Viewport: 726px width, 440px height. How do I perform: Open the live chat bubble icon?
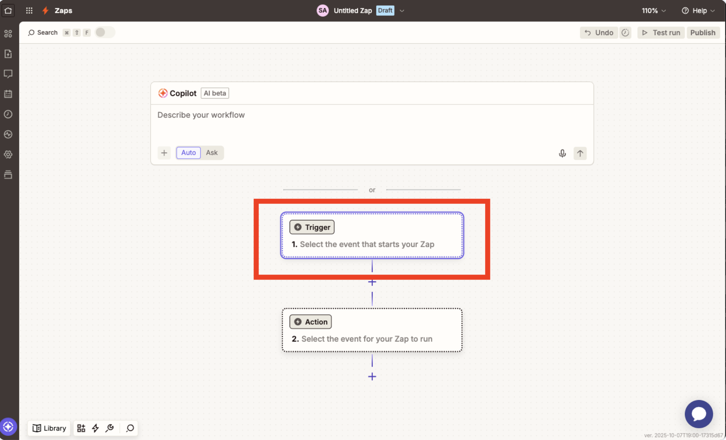click(x=698, y=414)
